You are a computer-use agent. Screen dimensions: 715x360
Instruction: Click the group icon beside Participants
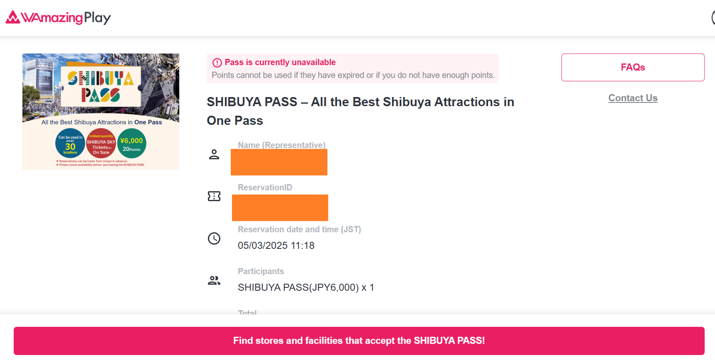(214, 280)
